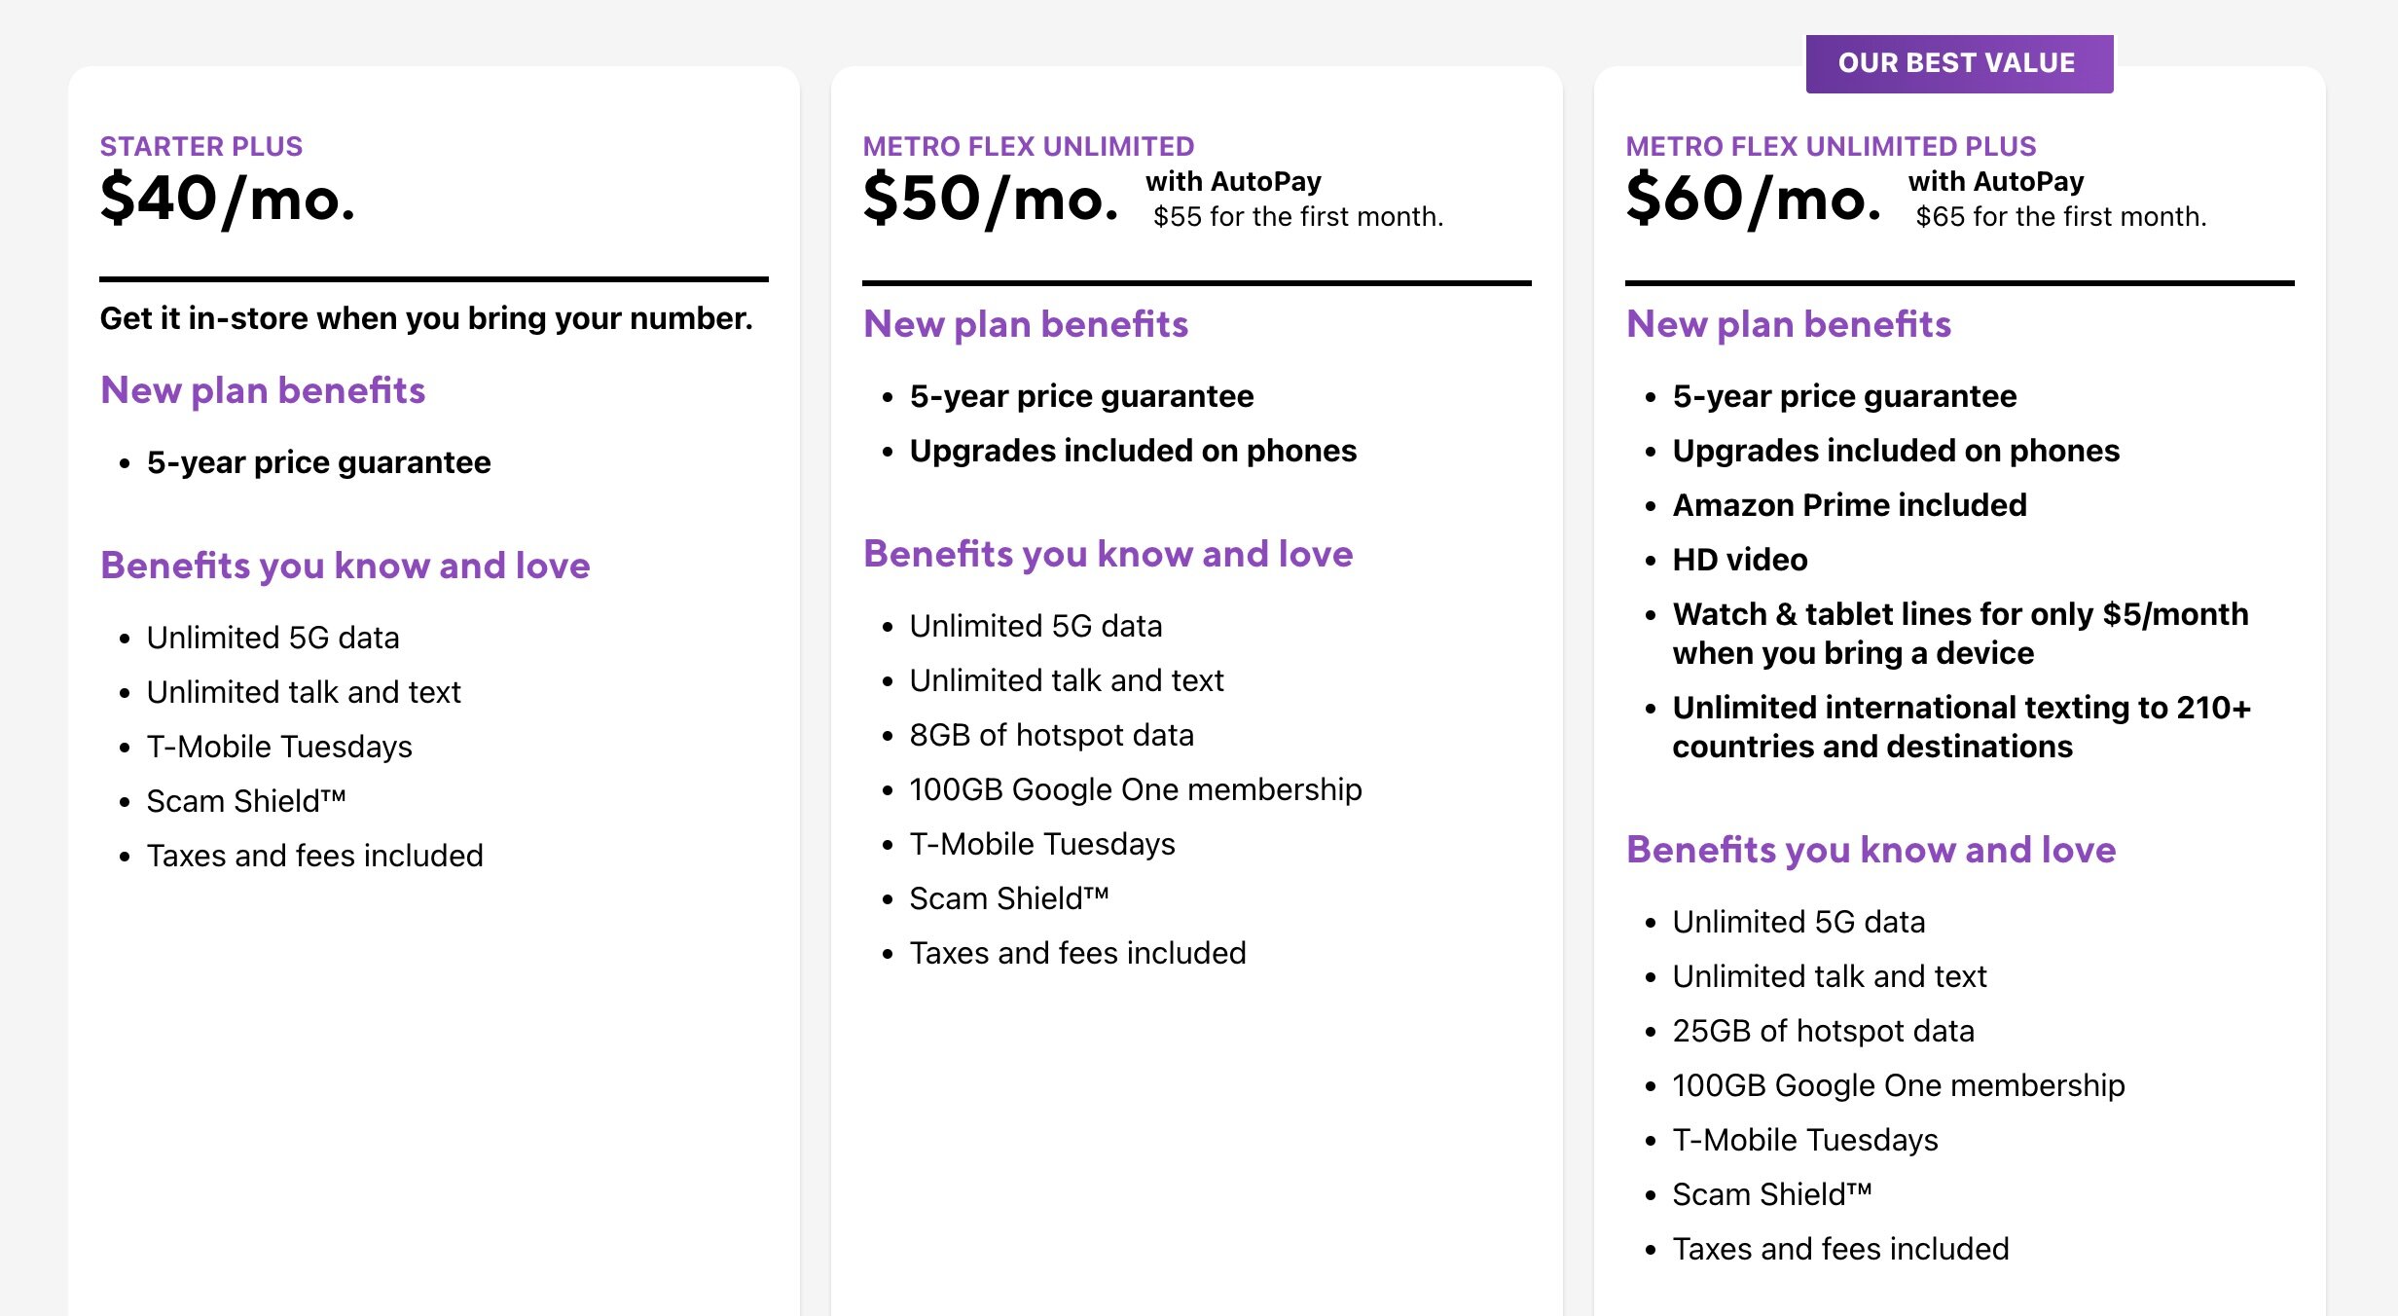Click "25GB of hotspot data" item
Viewport: 2398px width, 1316px height.
pos(1823,1031)
